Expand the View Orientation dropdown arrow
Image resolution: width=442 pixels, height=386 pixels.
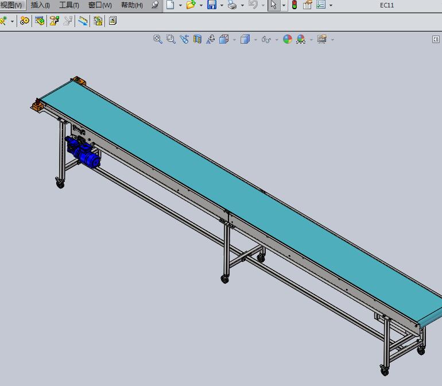pyautogui.click(x=235, y=40)
